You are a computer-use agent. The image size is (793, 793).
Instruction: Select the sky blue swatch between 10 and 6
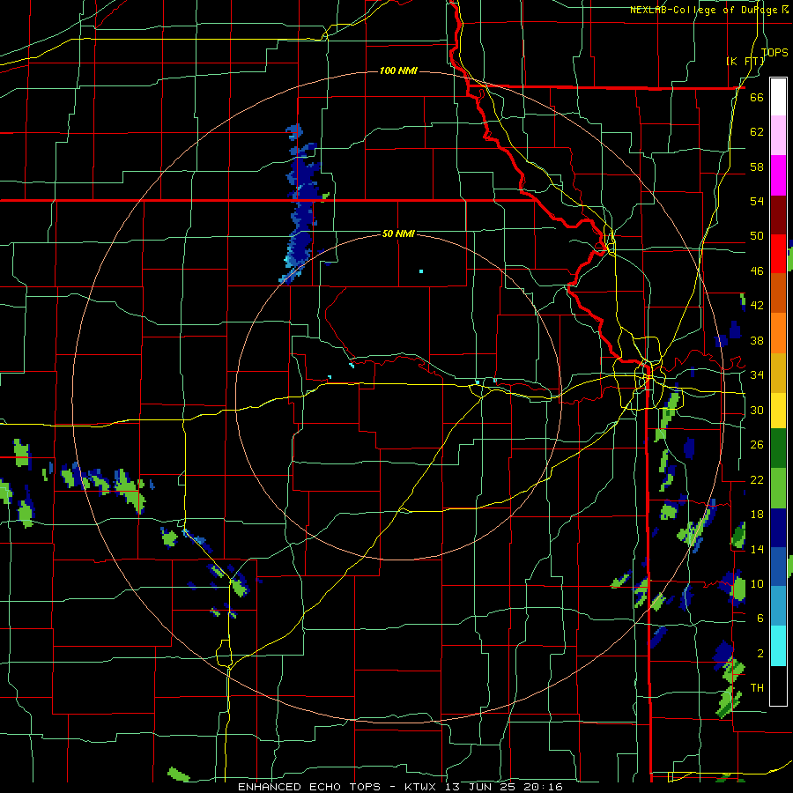[x=778, y=605]
